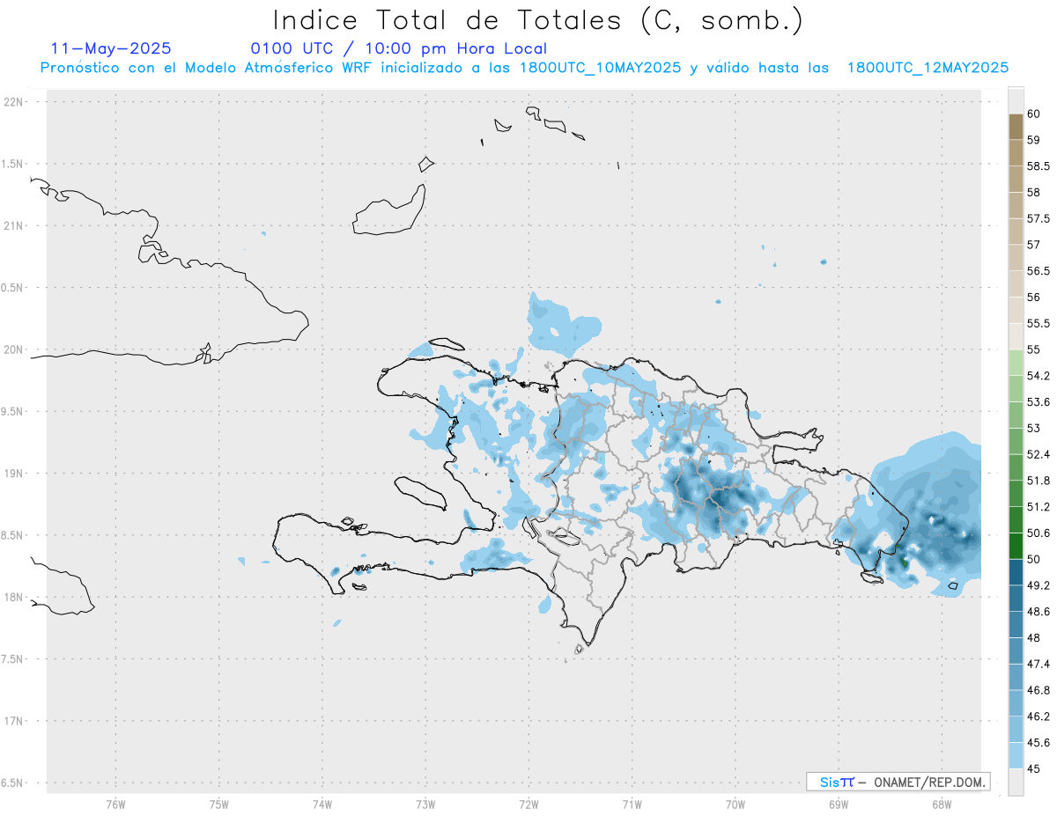
Task: Click the '17N' latitude label
Action: pyautogui.click(x=15, y=721)
